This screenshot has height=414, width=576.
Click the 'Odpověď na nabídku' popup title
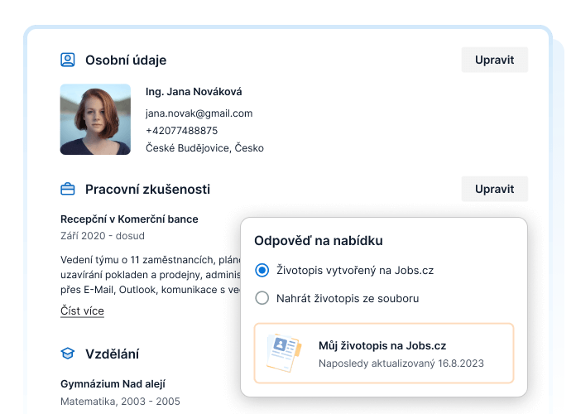318,241
